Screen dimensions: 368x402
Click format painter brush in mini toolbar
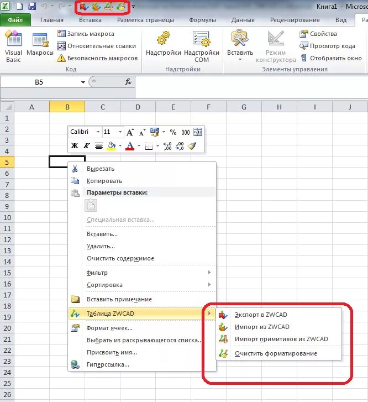192,146
